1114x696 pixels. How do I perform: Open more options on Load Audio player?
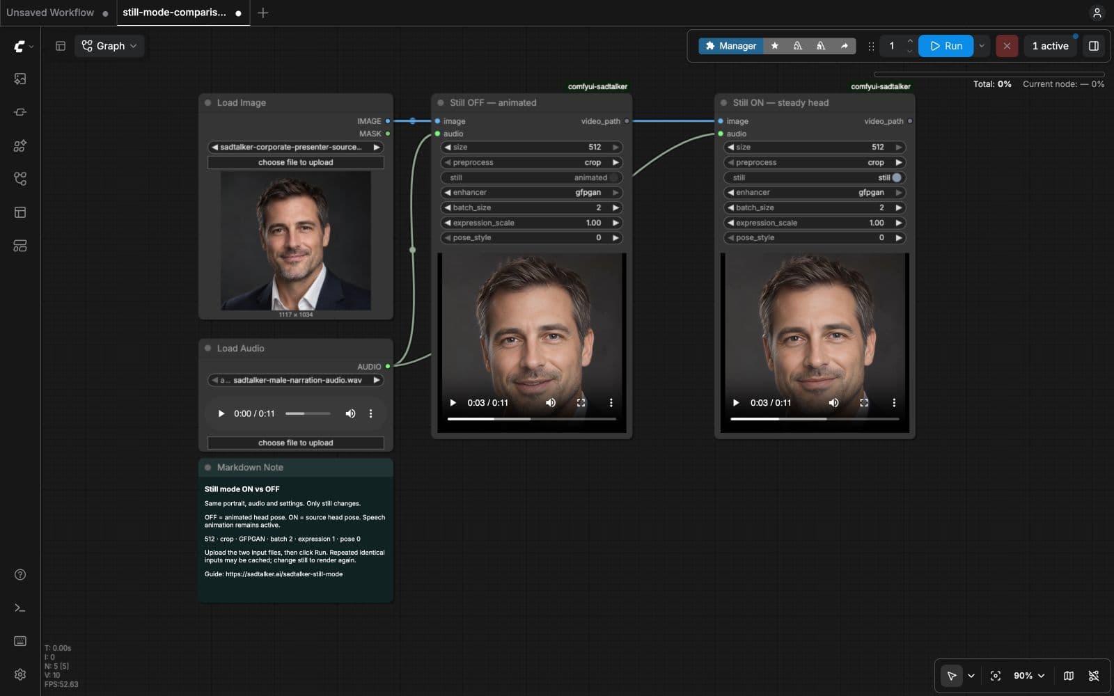tap(370, 413)
